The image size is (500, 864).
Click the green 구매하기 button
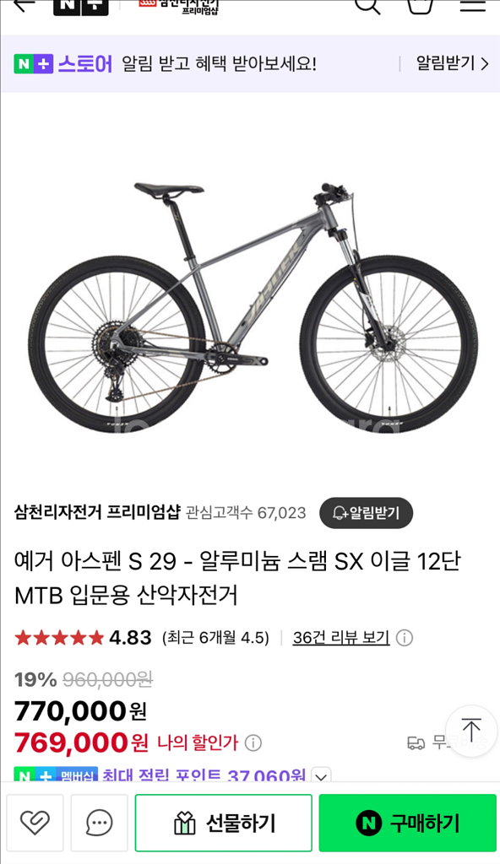408,823
